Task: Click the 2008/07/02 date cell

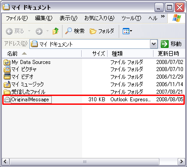Action: click(170, 62)
